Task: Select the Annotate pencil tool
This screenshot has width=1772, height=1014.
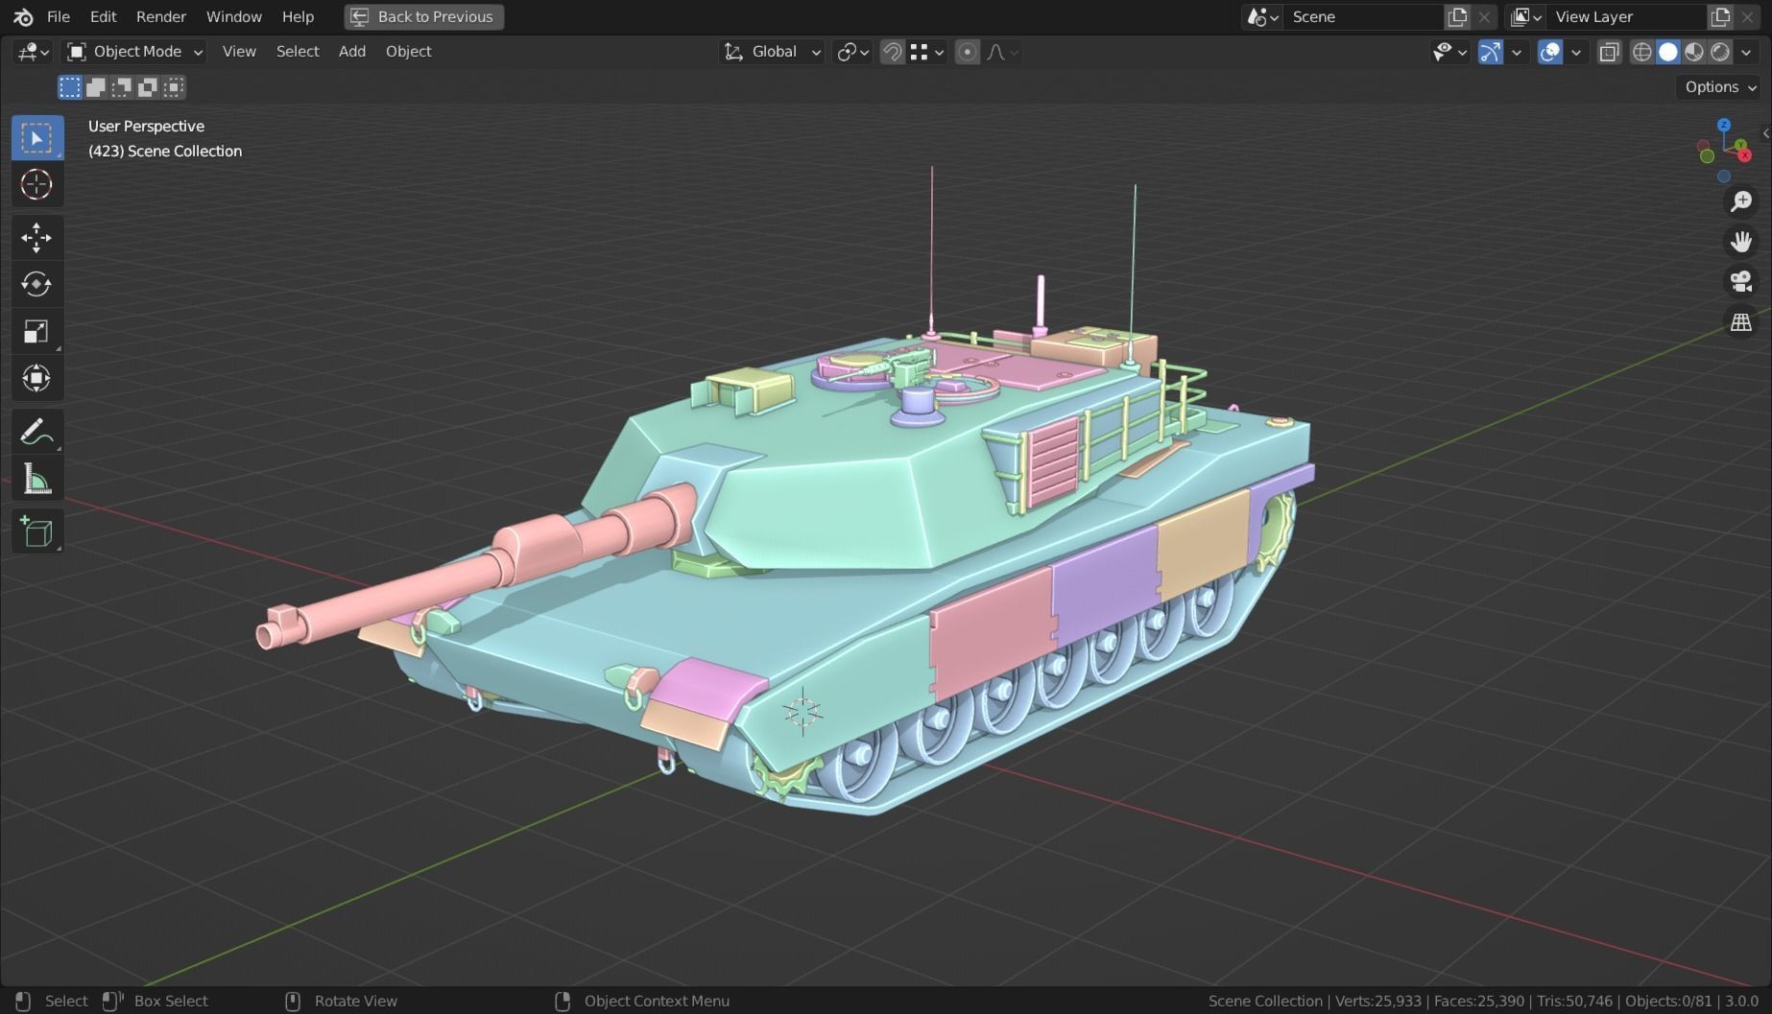Action: 37,431
